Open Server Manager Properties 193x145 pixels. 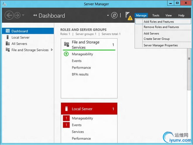click(x=163, y=45)
